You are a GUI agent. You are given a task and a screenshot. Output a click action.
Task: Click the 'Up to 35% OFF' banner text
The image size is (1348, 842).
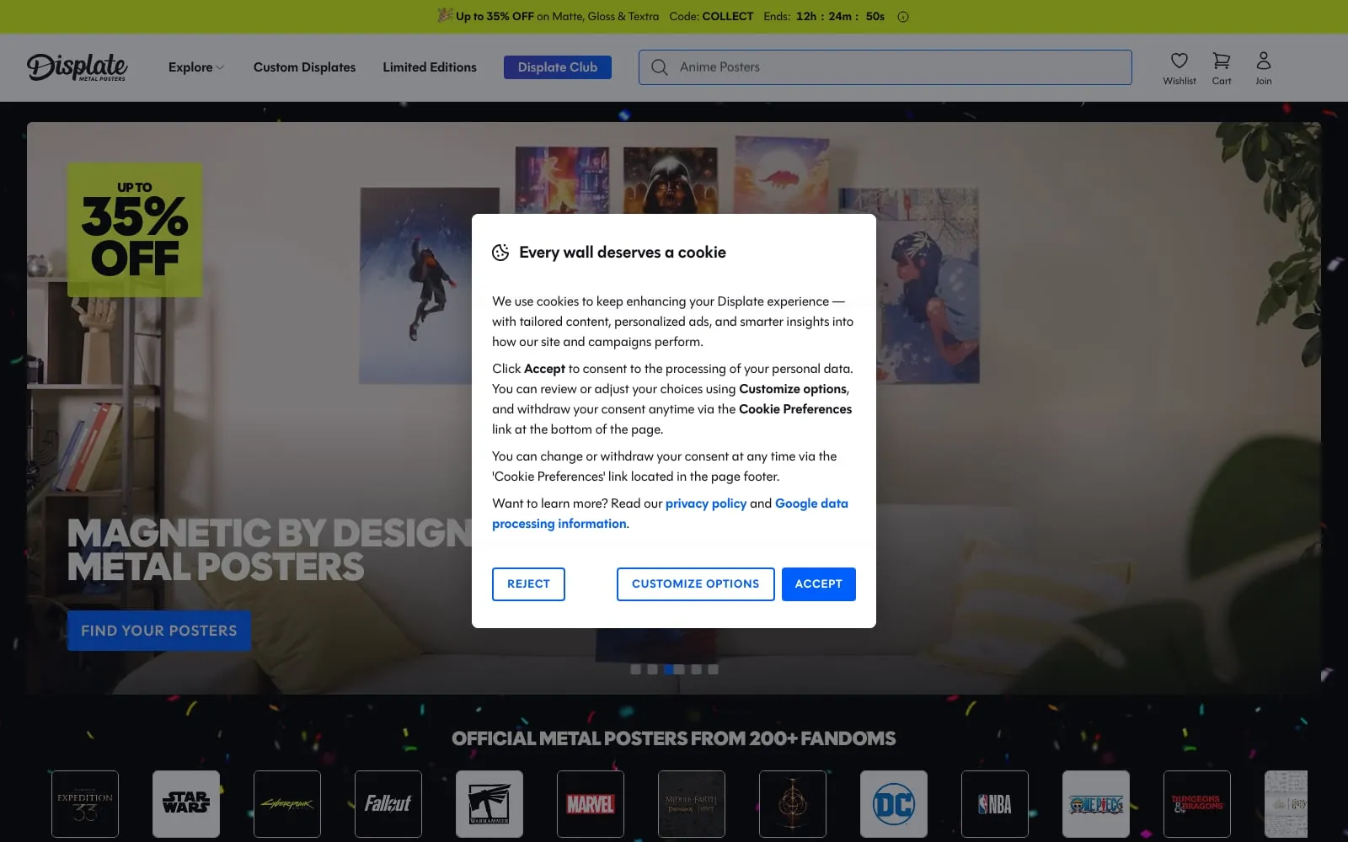(x=495, y=16)
